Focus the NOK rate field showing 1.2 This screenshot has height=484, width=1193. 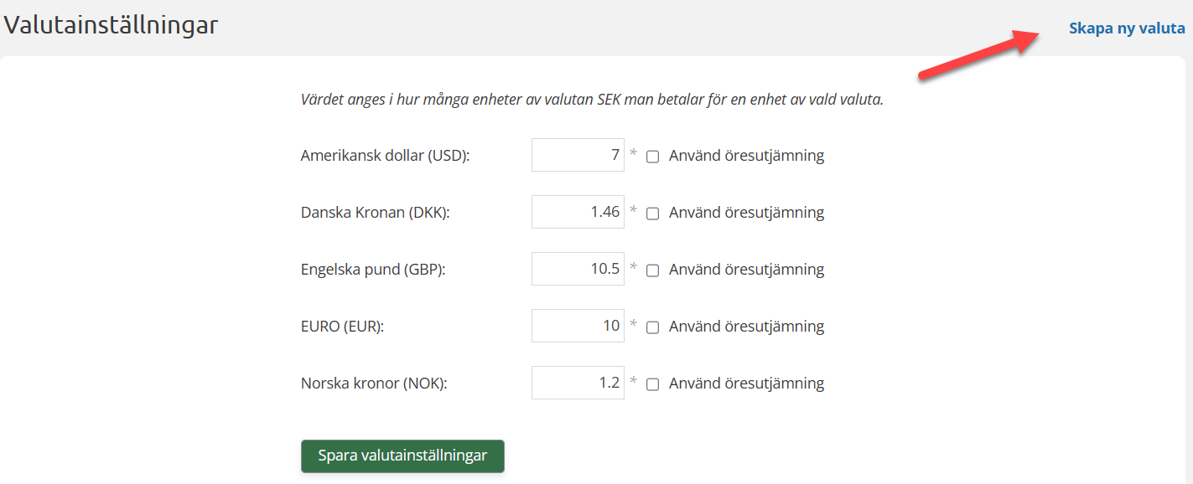(x=578, y=383)
